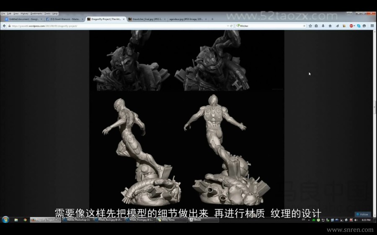Open the View menu

pyautogui.click(x=16, y=14)
